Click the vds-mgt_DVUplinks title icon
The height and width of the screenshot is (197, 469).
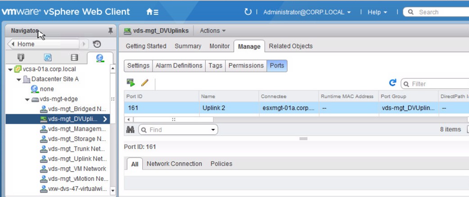point(127,31)
